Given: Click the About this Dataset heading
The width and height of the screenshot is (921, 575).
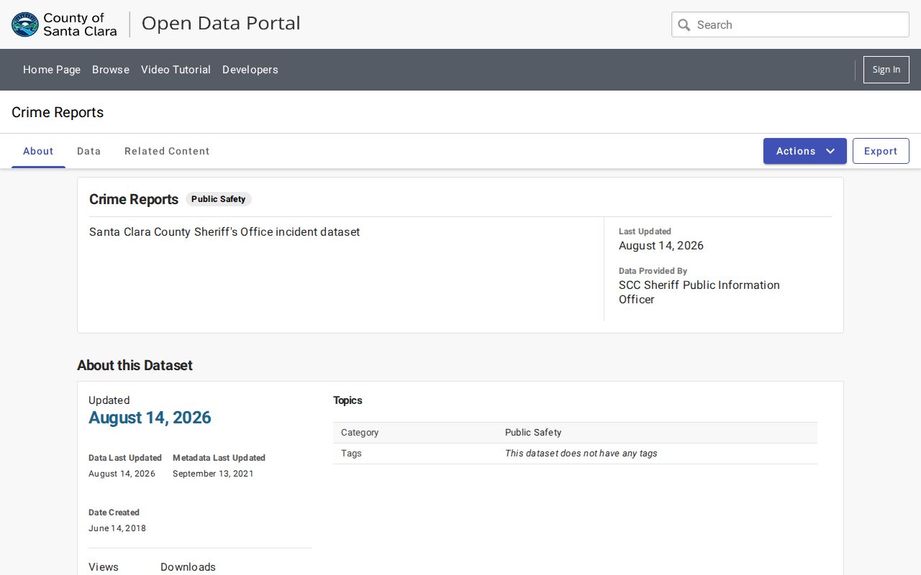Looking at the screenshot, I should pyautogui.click(x=135, y=365).
